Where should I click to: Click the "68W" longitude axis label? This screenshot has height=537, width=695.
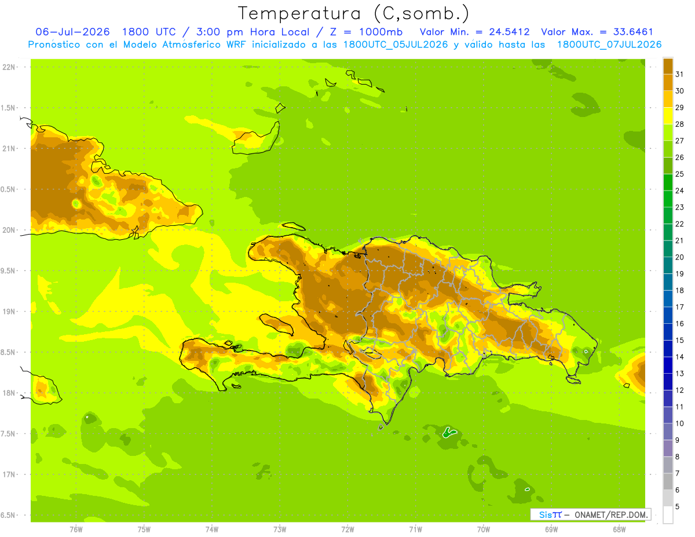point(619,529)
